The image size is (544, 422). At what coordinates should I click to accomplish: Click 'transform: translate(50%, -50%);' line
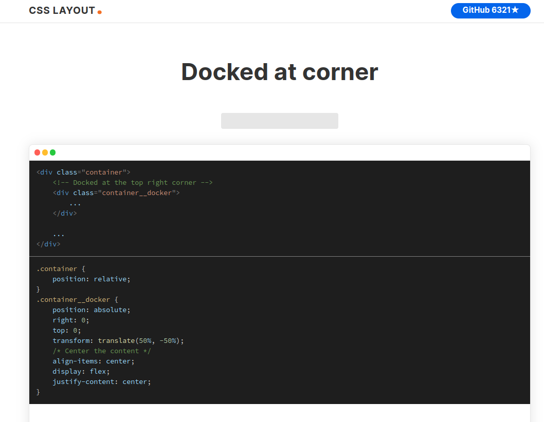(x=118, y=340)
